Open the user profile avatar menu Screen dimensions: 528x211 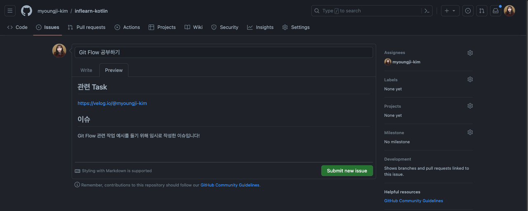click(x=509, y=11)
